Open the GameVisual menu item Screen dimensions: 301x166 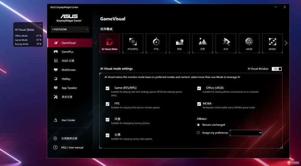[70, 43]
